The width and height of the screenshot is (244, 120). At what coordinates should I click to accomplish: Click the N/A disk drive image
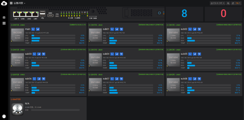coord(18,109)
